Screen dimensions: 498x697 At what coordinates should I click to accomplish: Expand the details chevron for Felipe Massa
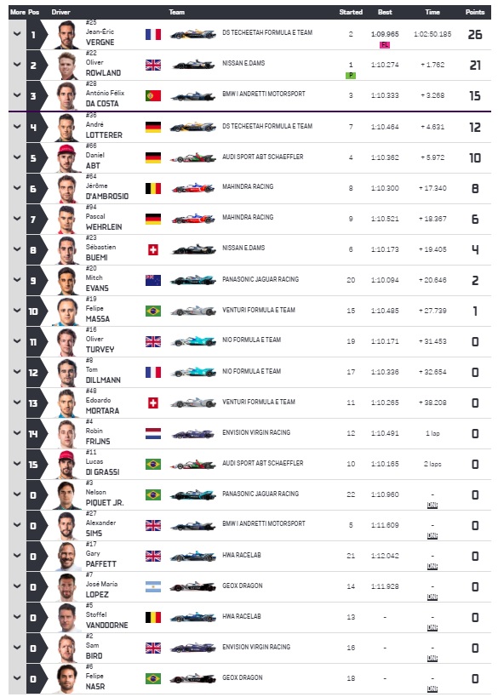pos(17,311)
